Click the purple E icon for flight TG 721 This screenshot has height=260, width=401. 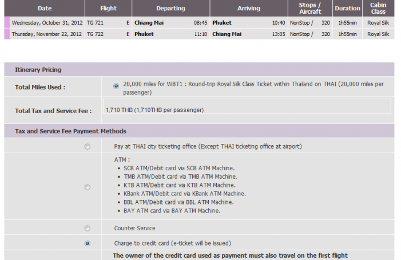(128, 23)
